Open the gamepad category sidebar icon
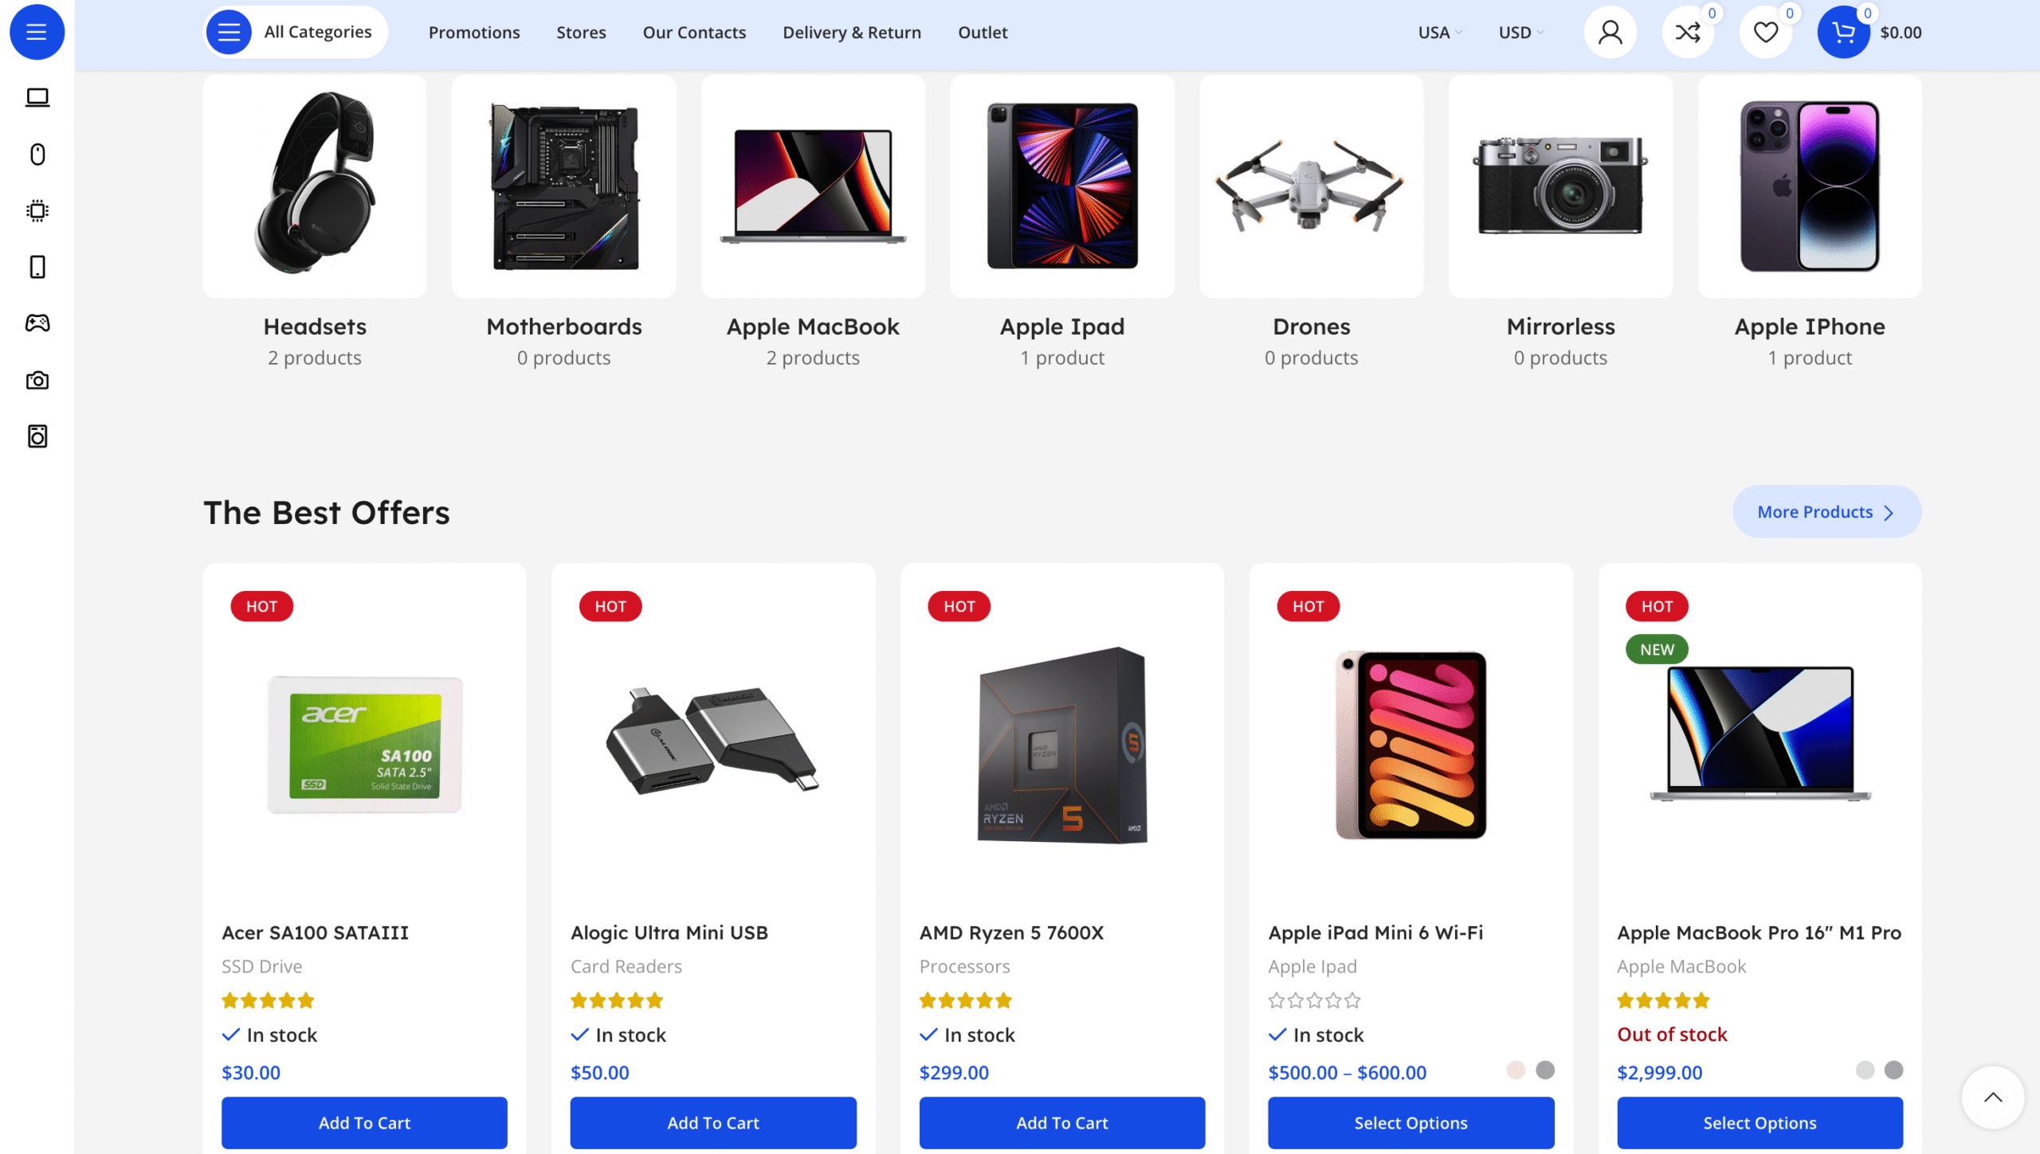 [x=37, y=323]
